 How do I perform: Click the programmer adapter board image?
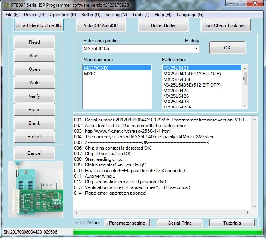(36, 189)
